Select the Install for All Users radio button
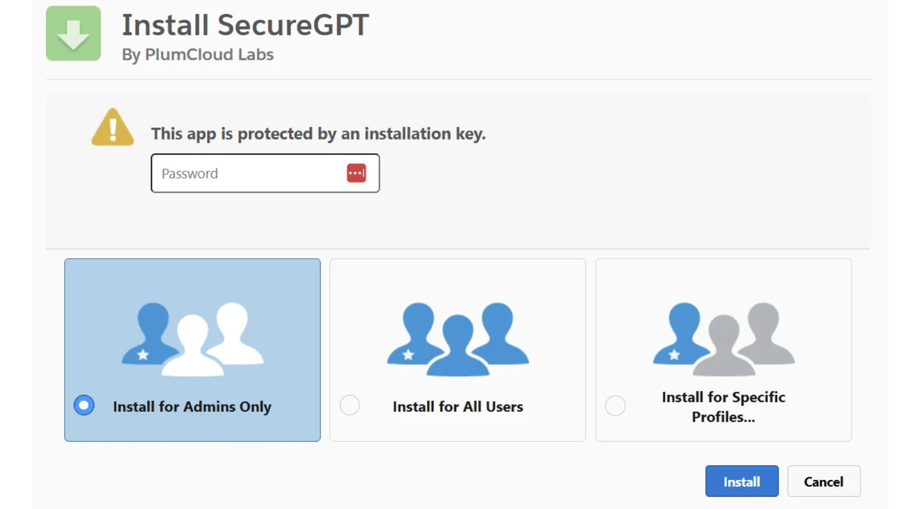904x509 pixels. pyautogui.click(x=349, y=405)
